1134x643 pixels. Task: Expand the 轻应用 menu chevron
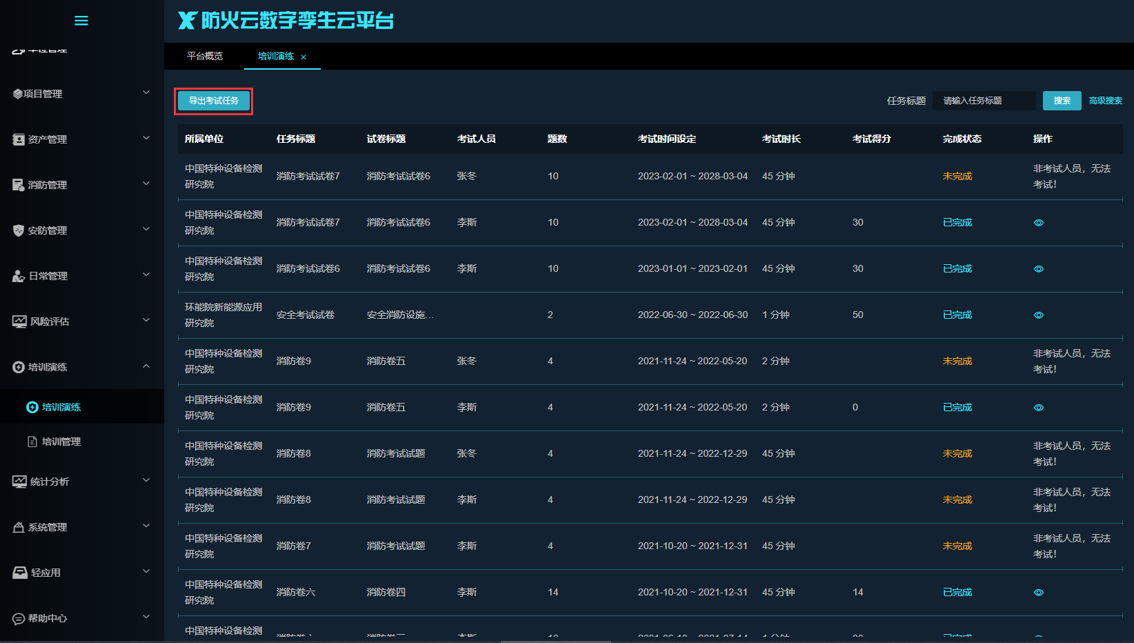(146, 571)
